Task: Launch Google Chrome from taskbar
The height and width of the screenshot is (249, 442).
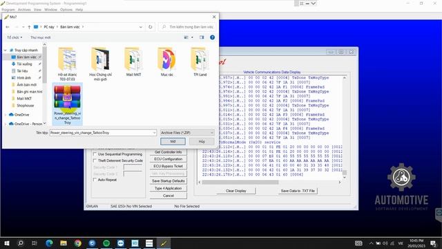Action: [x=78, y=243]
